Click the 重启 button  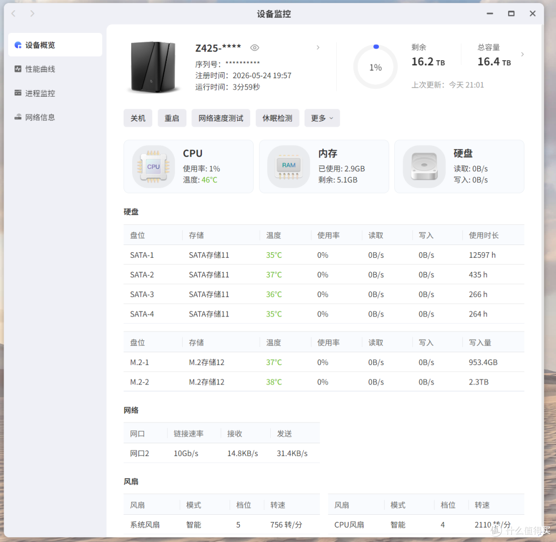point(172,118)
